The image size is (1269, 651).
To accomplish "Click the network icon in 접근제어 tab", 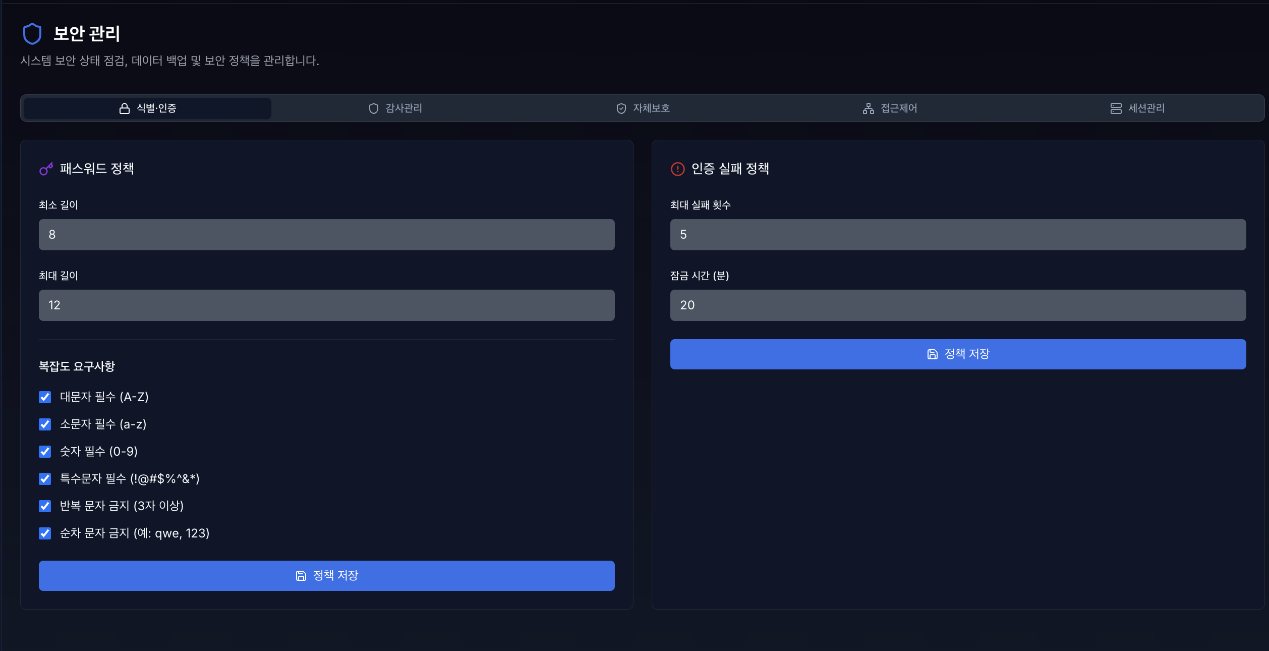I will pos(868,108).
